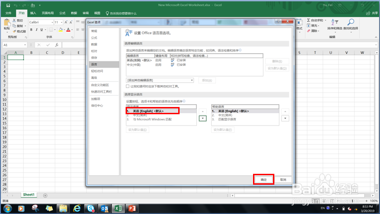Screen dimensions: 380x214
Task: Click the Find & Select magnifier icon
Action: click(351, 22)
